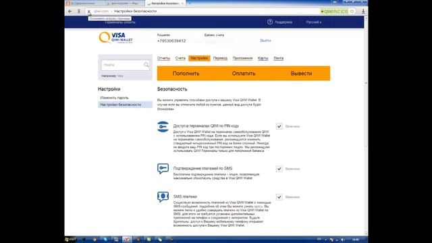
Task: Select Настройки безопасности in sidebar
Action: (x=125, y=105)
